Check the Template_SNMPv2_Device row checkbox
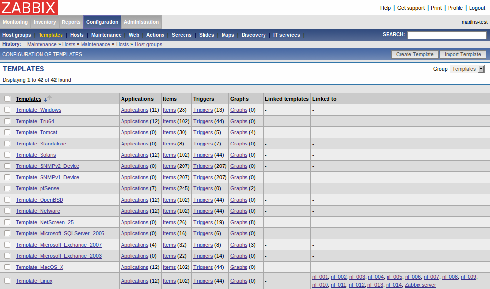 click(x=7, y=166)
